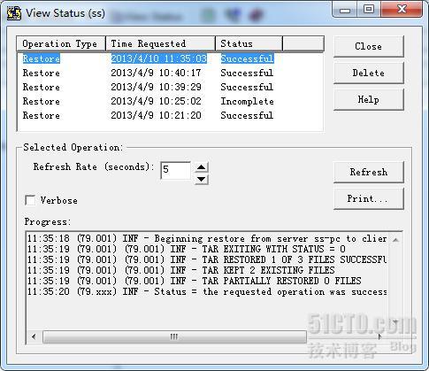Click log line 'TAR PARTIALLY RESTORED 0 FILES'
Screen dimensions: 429x371
coord(194,281)
